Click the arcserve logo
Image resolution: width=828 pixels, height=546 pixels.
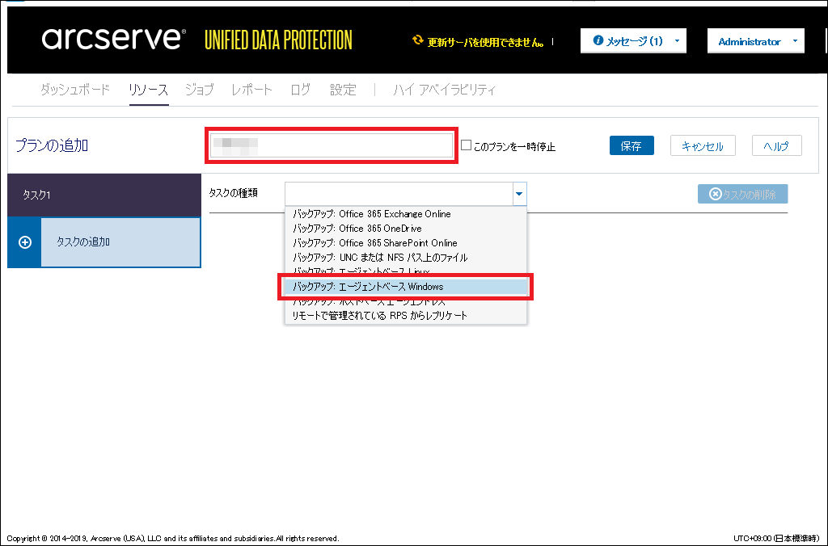point(113,39)
